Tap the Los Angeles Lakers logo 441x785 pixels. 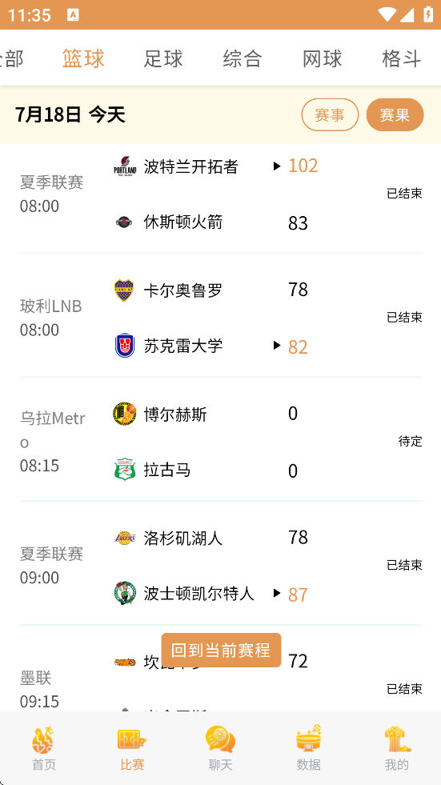pos(125,539)
